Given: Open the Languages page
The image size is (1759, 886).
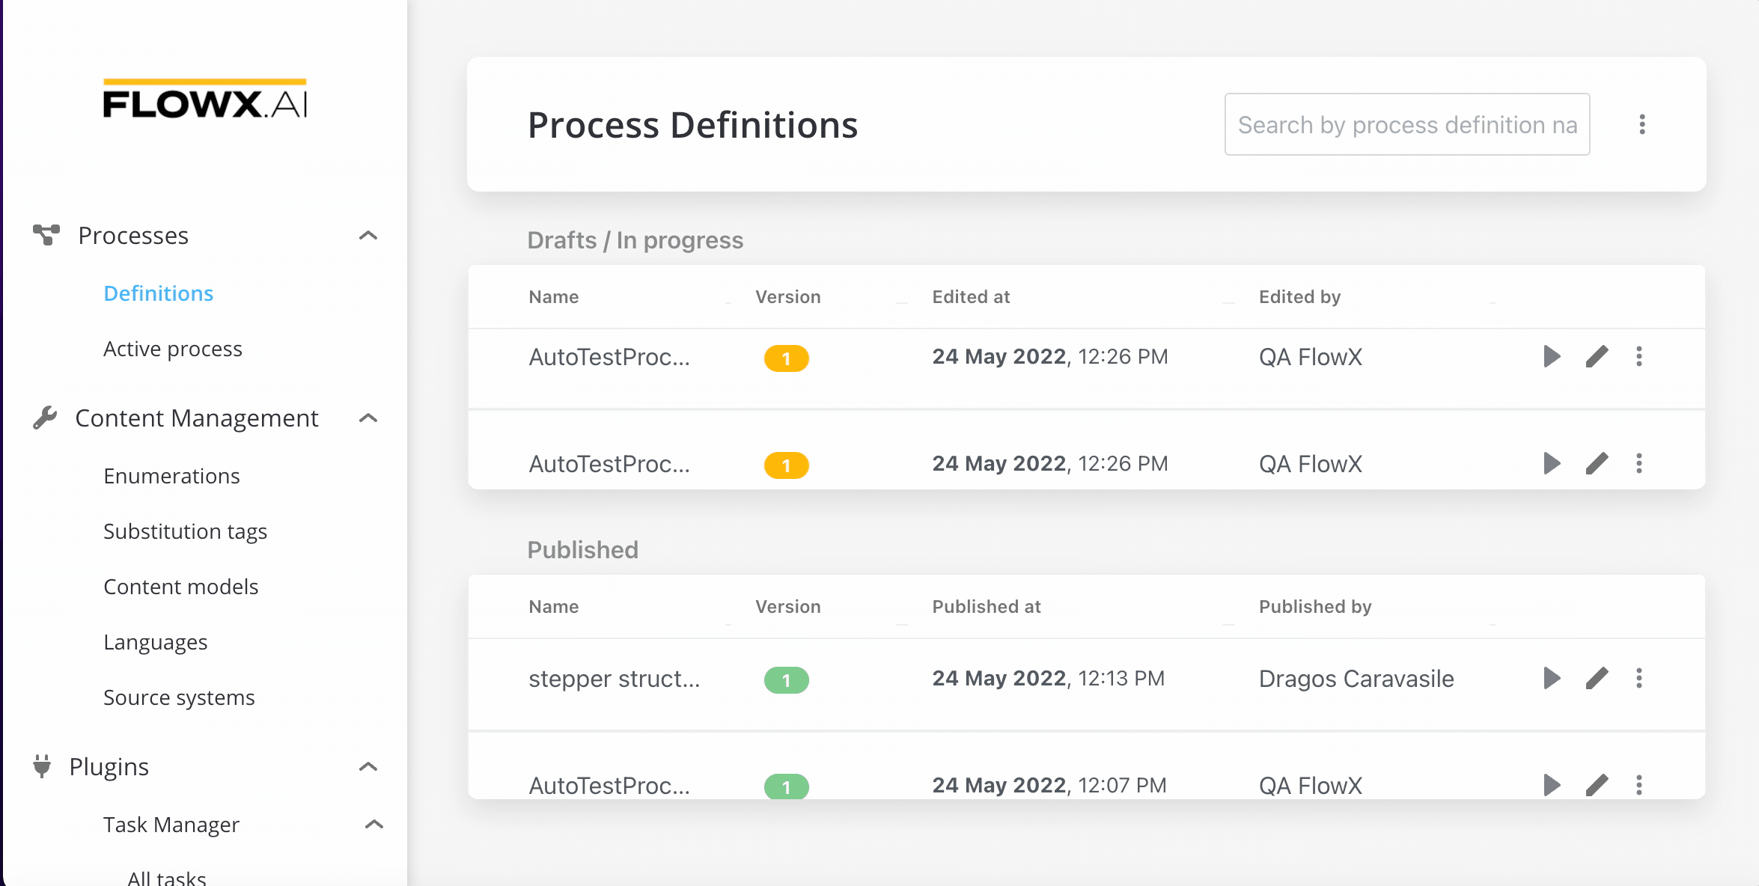Looking at the screenshot, I should tap(156, 642).
